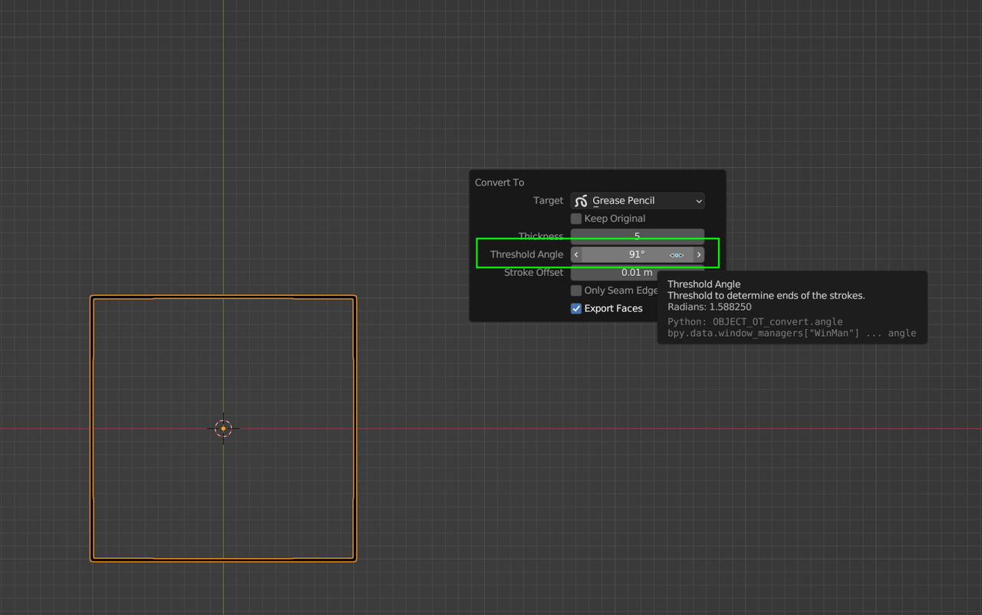Click the Threshold Angle label text

click(526, 255)
